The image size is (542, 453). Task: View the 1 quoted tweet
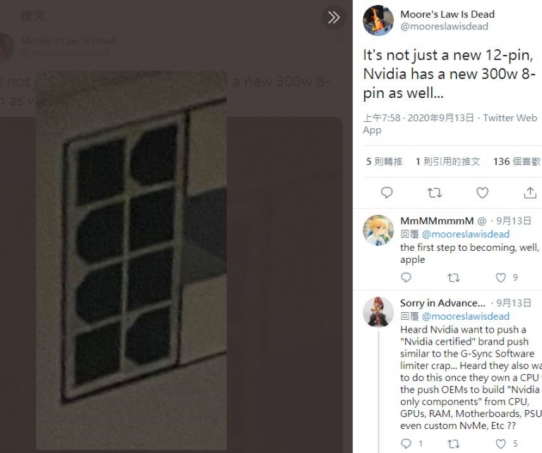(447, 161)
